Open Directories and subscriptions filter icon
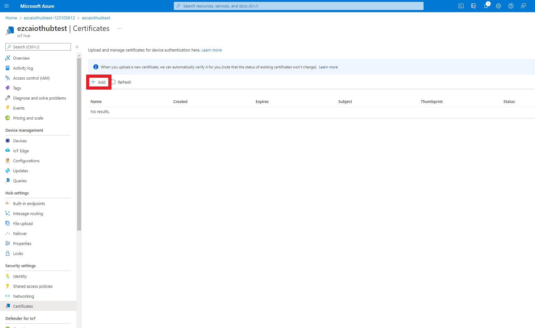 pos(474,6)
